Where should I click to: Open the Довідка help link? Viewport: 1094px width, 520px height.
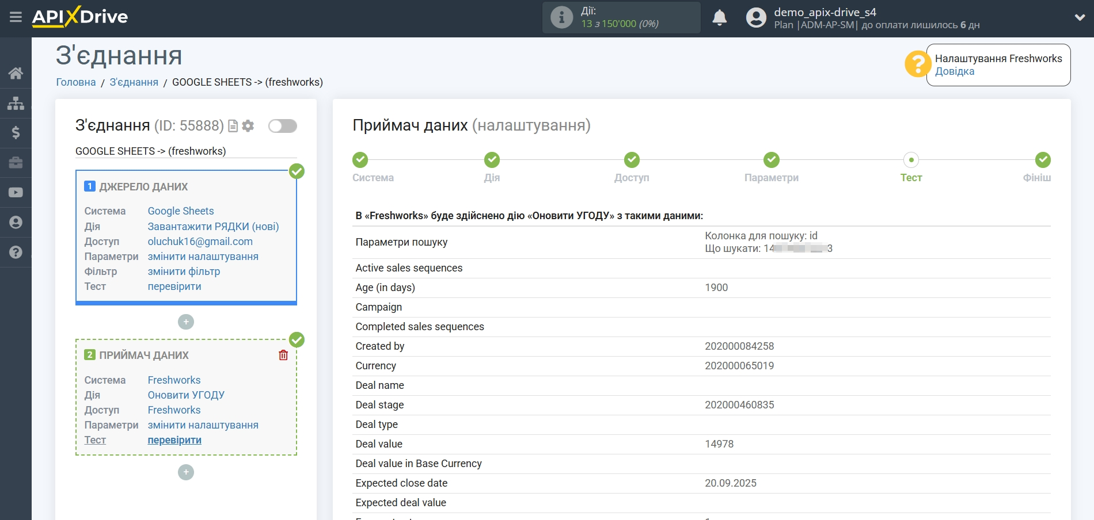[954, 71]
